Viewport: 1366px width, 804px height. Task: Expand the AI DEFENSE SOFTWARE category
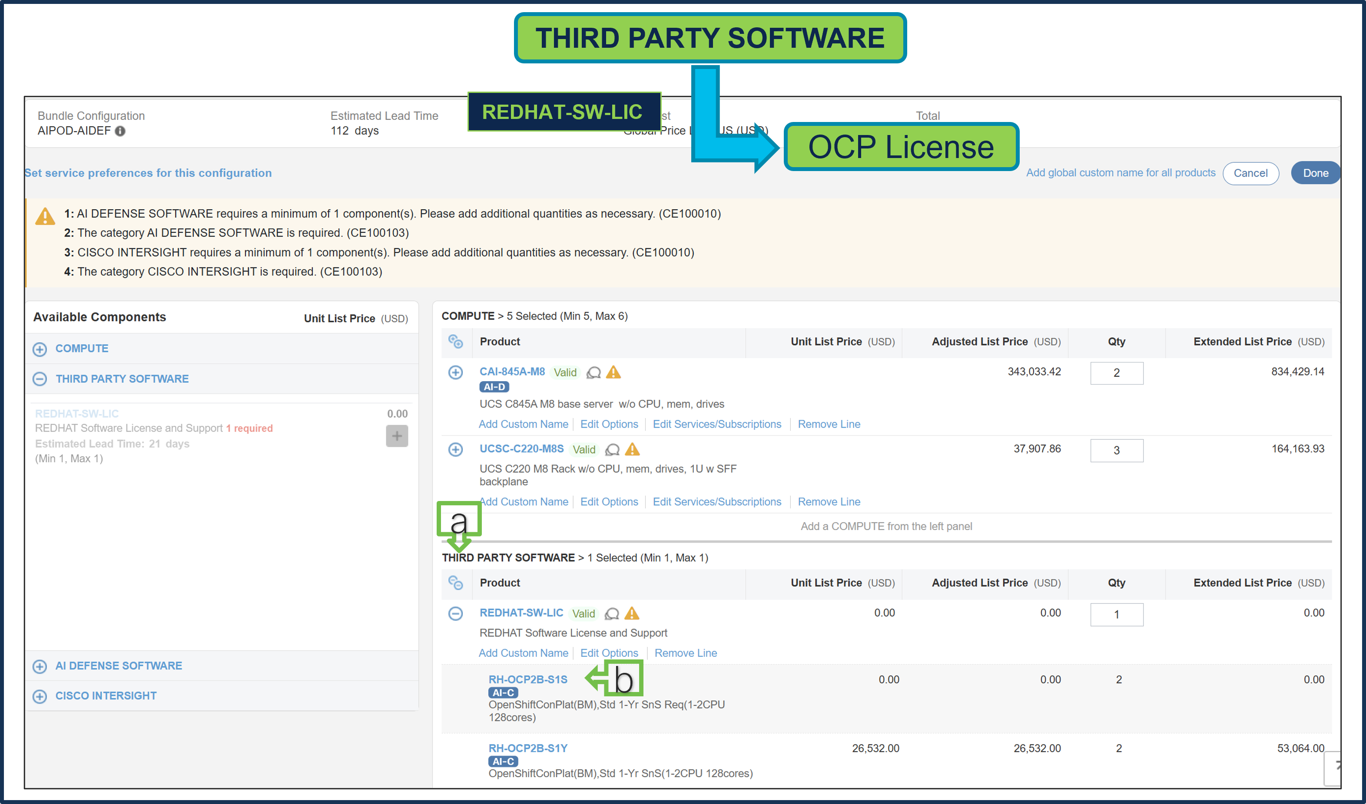[41, 666]
